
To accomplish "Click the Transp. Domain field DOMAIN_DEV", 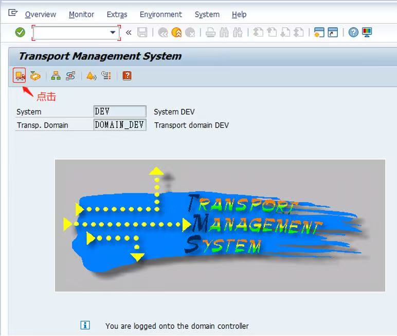I will pos(120,125).
